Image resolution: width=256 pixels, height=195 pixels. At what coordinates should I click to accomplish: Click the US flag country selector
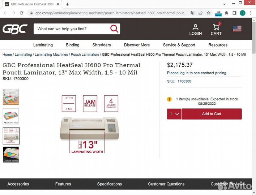pyautogui.click(x=237, y=29)
